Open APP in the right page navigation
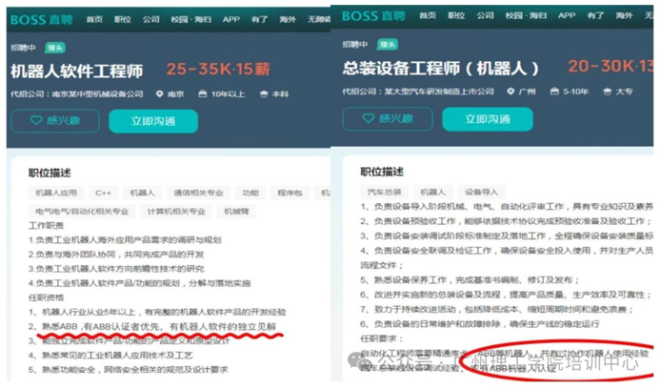This screenshot has height=389, width=660. point(567,16)
